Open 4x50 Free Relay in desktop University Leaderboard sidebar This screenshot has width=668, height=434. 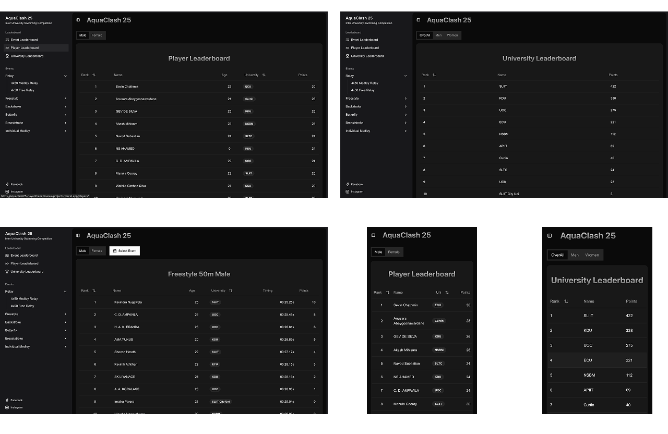[x=363, y=90]
